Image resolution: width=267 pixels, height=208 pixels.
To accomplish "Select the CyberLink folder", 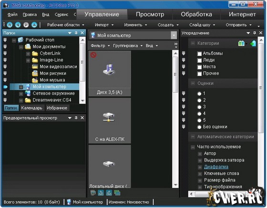I will click(x=50, y=54).
